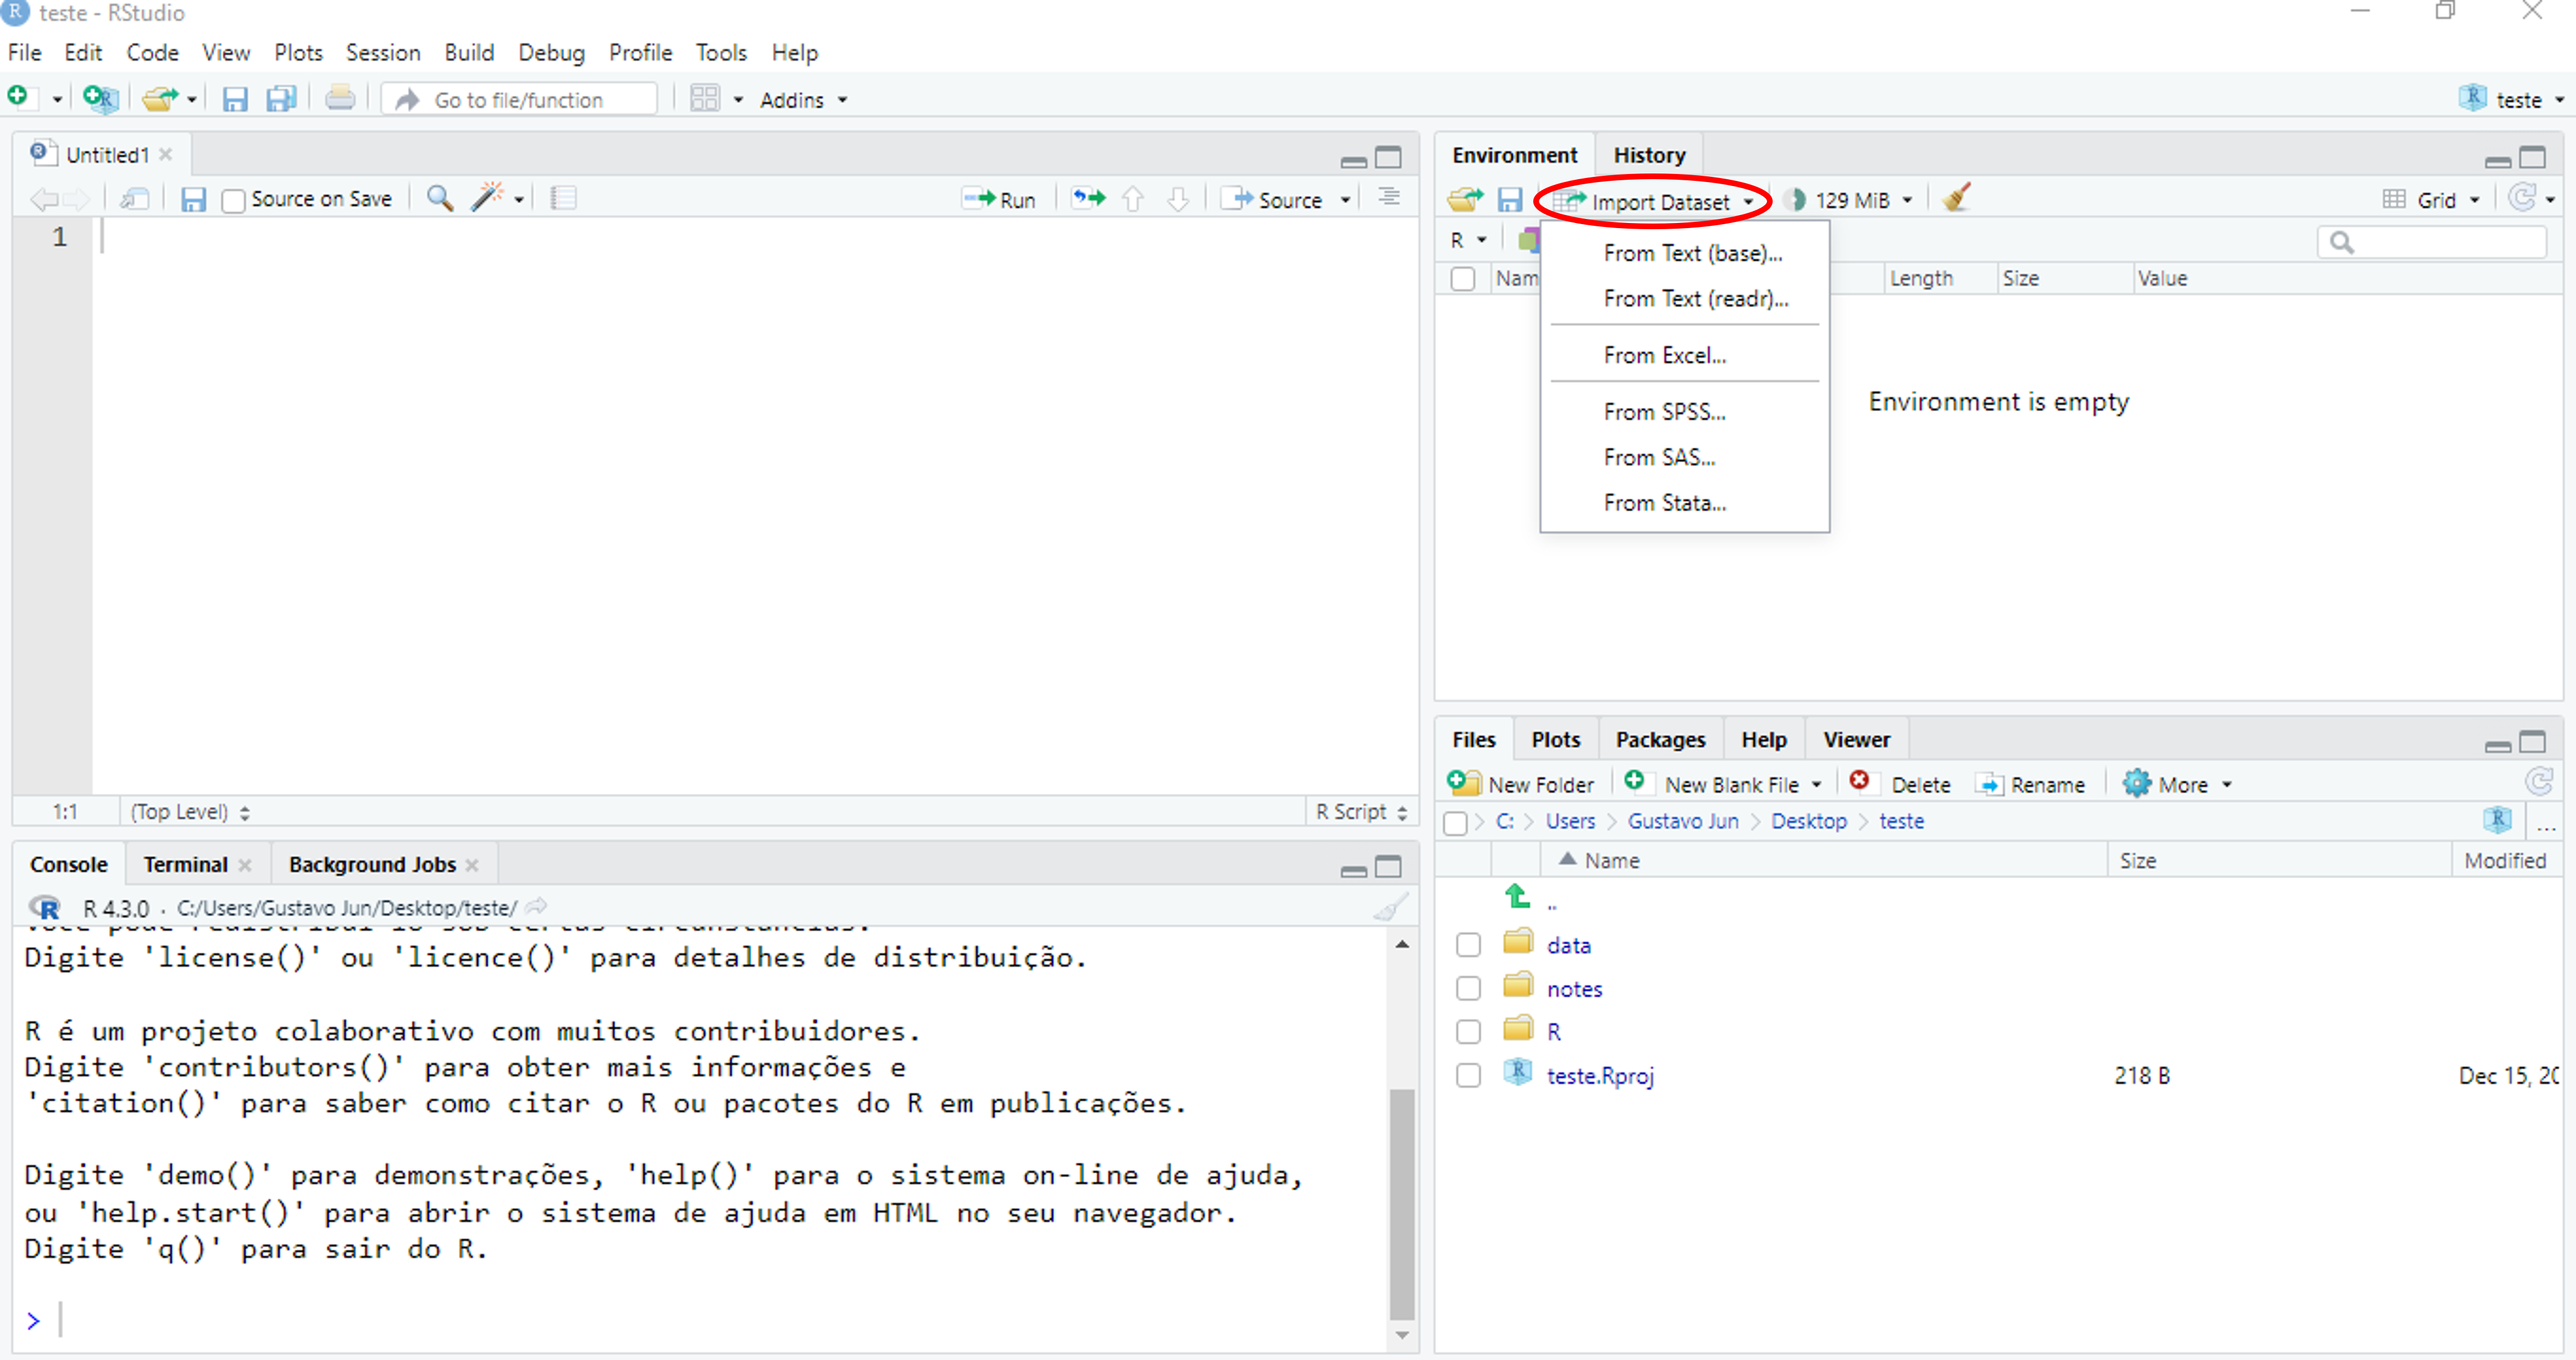Image resolution: width=2576 pixels, height=1360 pixels.
Task: Click the Open File folder icon
Action: coord(160,98)
